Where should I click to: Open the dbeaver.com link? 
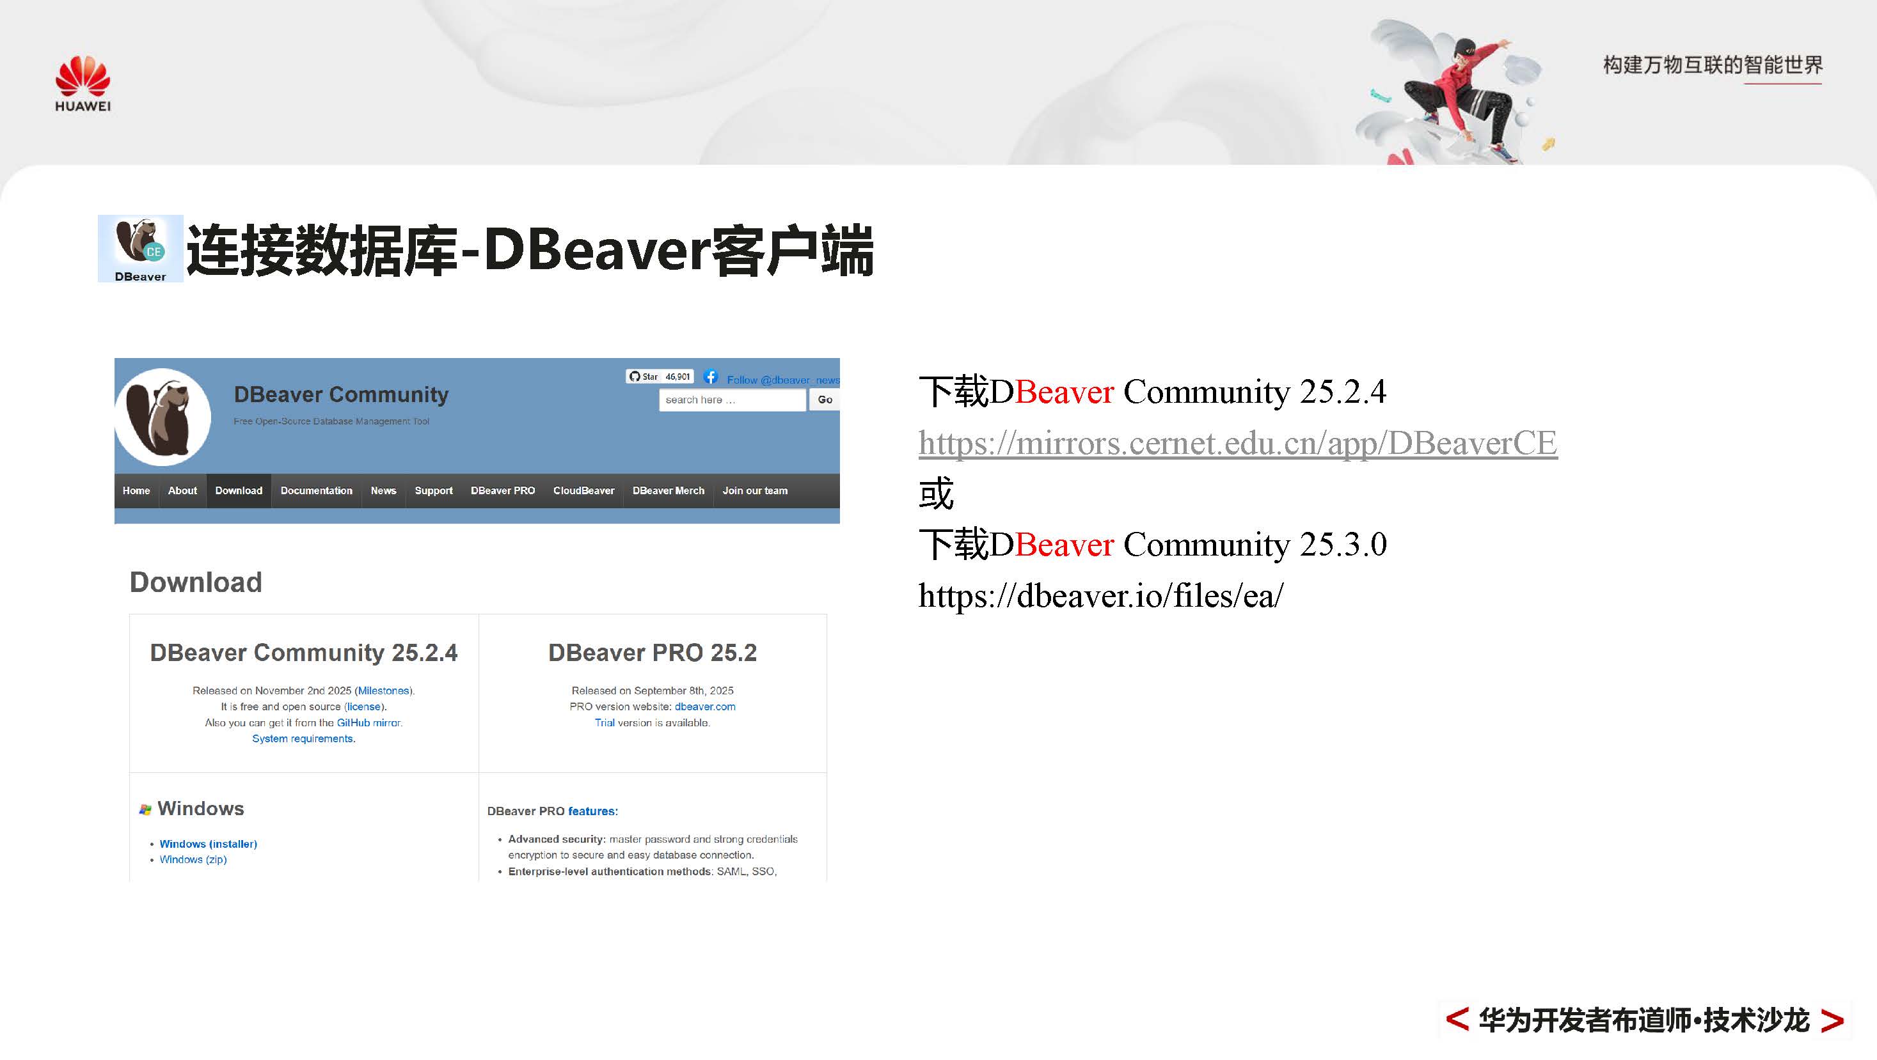tap(704, 707)
